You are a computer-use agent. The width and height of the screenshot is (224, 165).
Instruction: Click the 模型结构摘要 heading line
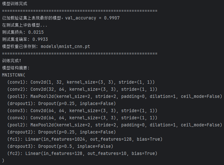click(16, 68)
